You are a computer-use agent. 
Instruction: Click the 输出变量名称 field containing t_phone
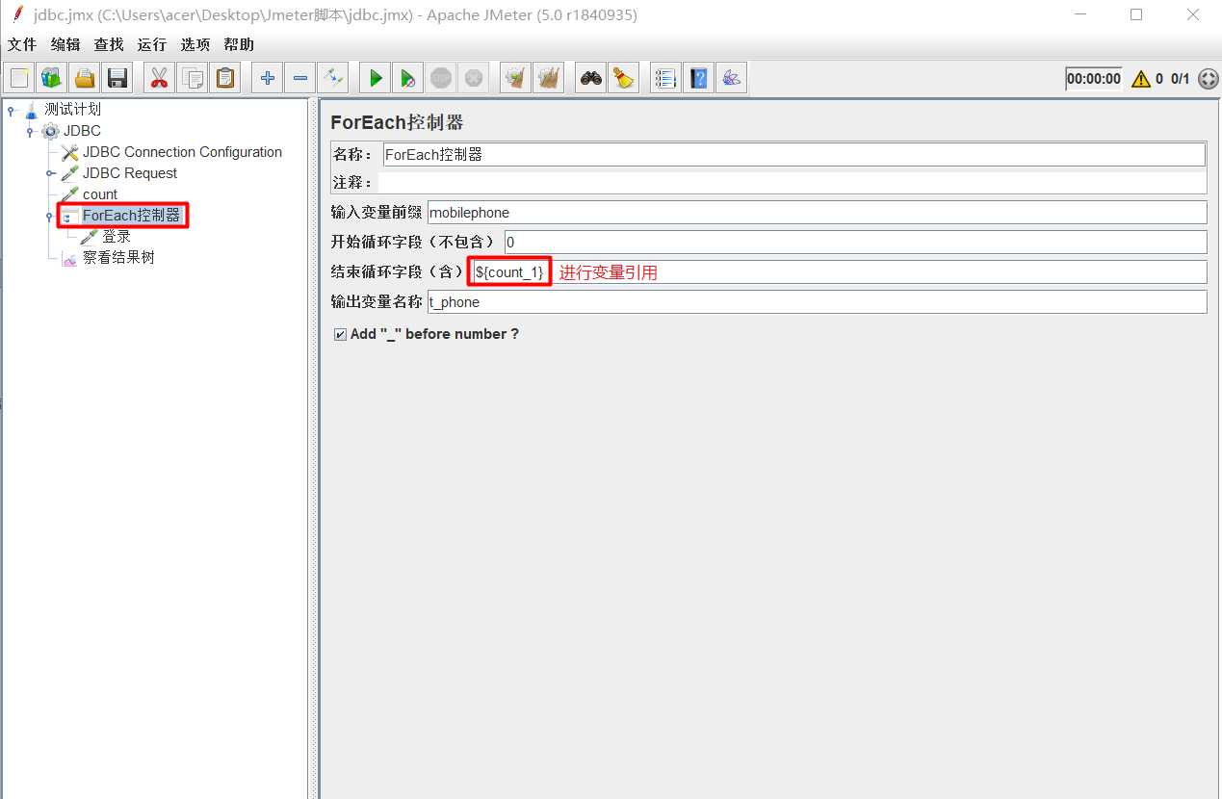tap(817, 302)
